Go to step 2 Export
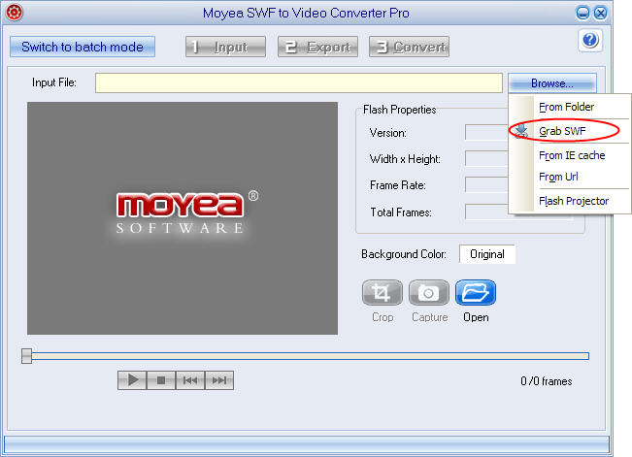The height and width of the screenshot is (457, 632). pyautogui.click(x=317, y=47)
